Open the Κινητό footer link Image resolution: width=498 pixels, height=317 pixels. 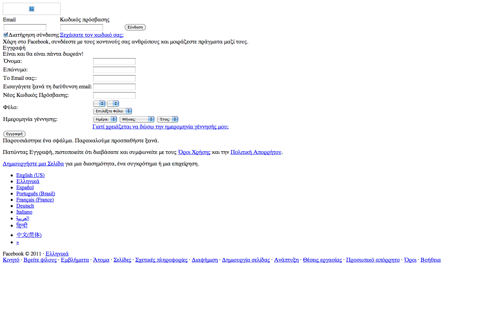(11, 260)
